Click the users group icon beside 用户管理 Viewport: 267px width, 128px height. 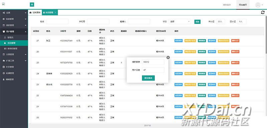click(x=4, y=31)
